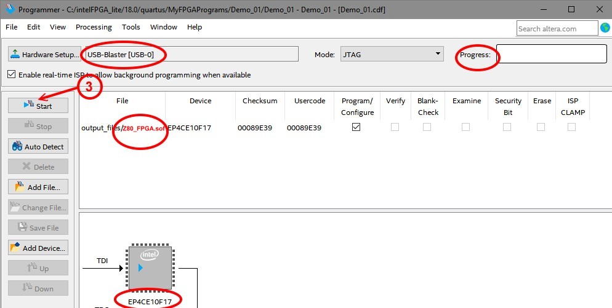
Task: Click the File column header
Action: 122,101
